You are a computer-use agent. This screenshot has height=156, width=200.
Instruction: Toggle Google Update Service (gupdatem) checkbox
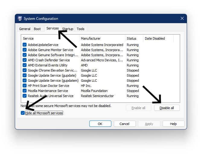pyautogui.click(x=24, y=81)
